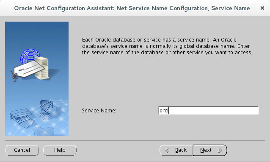Image resolution: width=270 pixels, height=162 pixels.
Task: Cancel the configuration wizard
Action: (22, 150)
